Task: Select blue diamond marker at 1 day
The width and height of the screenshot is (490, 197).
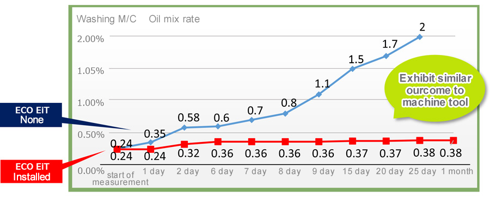Action: (151, 142)
